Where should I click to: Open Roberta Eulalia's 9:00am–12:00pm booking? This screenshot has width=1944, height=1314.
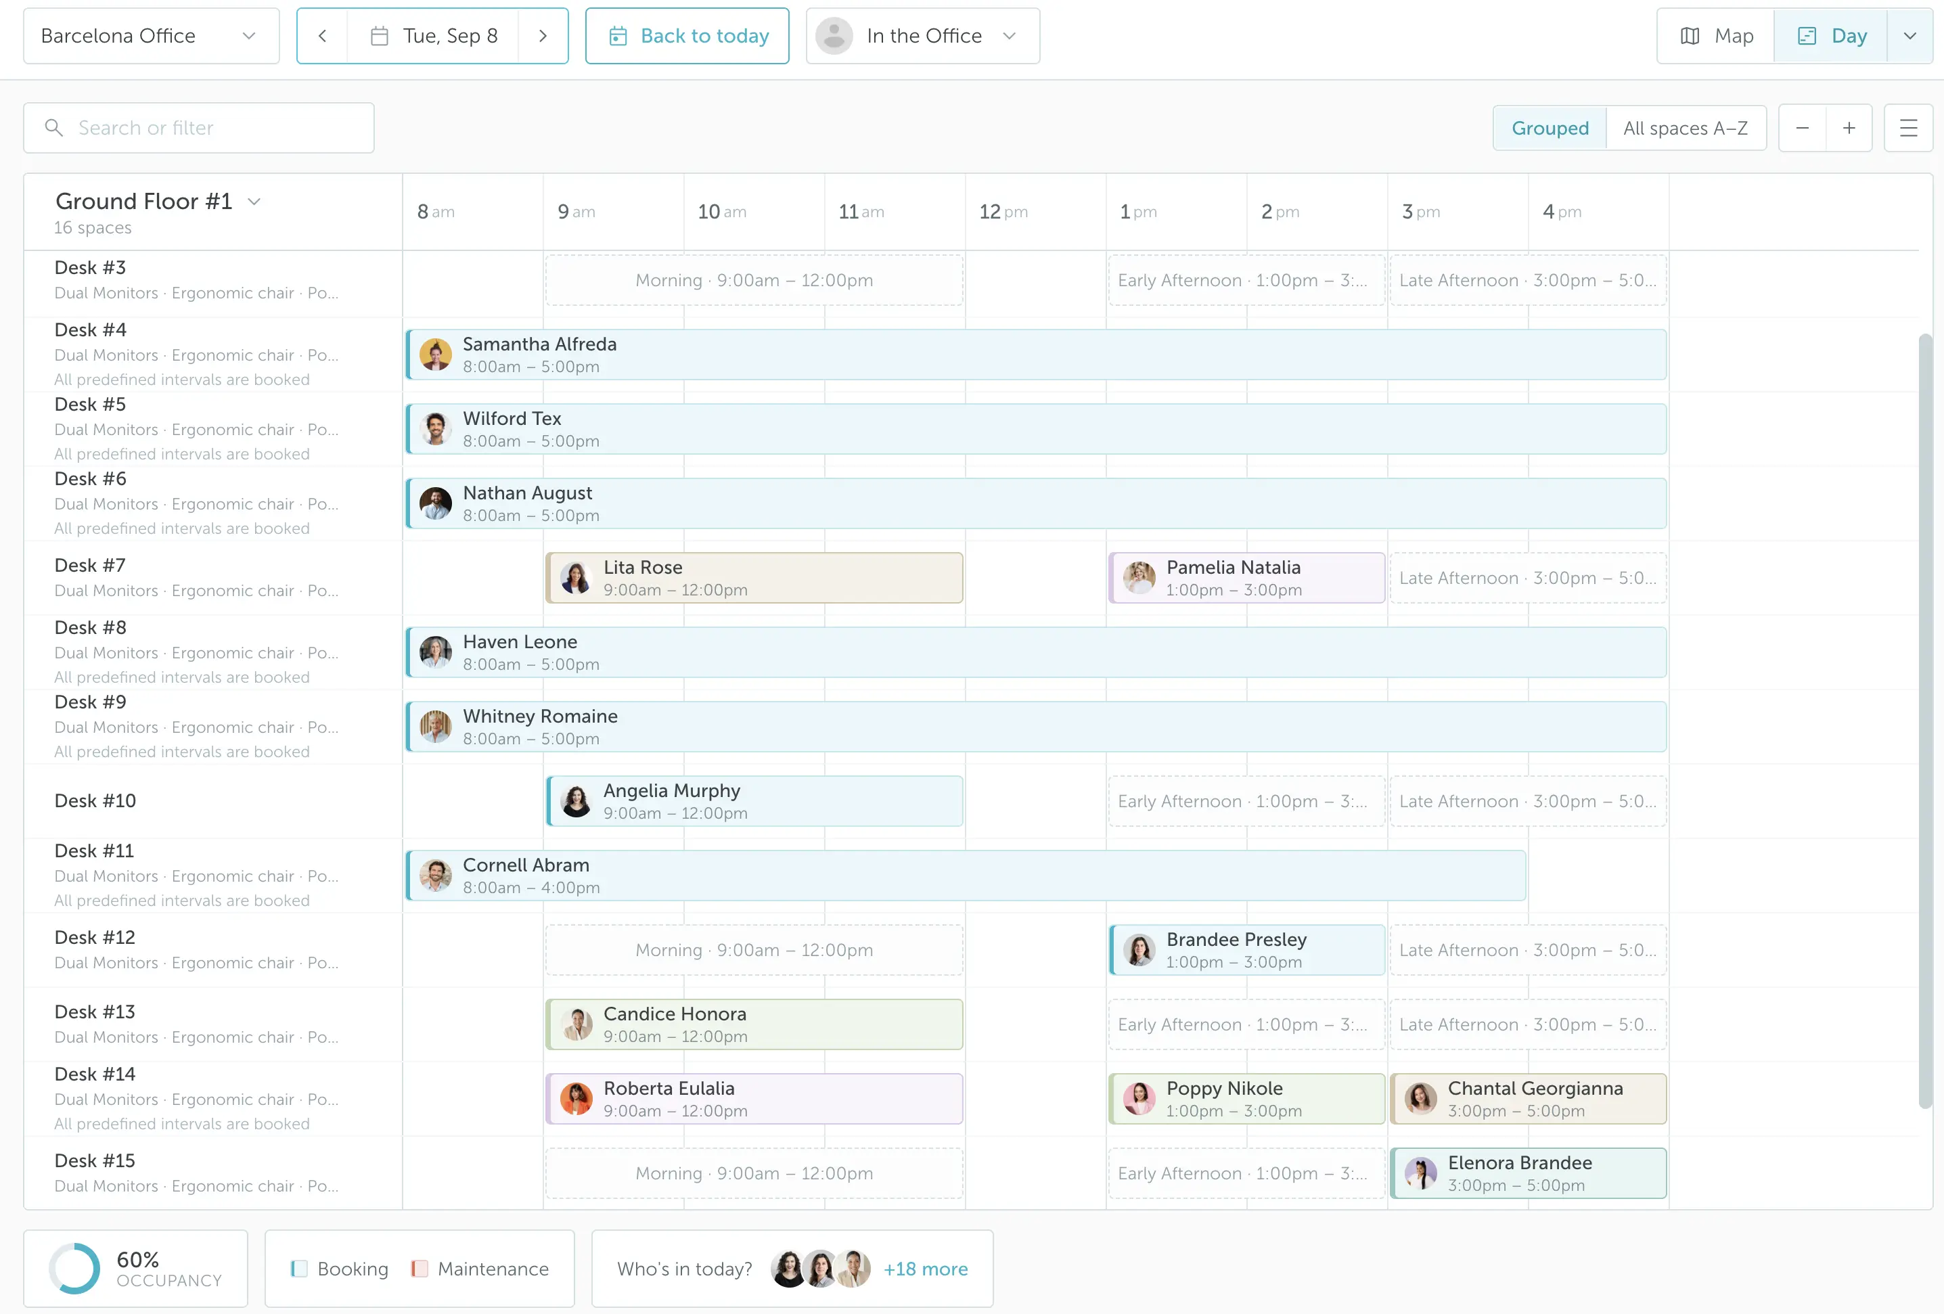(x=754, y=1099)
